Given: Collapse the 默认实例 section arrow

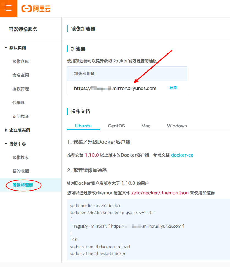Looking at the screenshot, I should click(6, 48).
